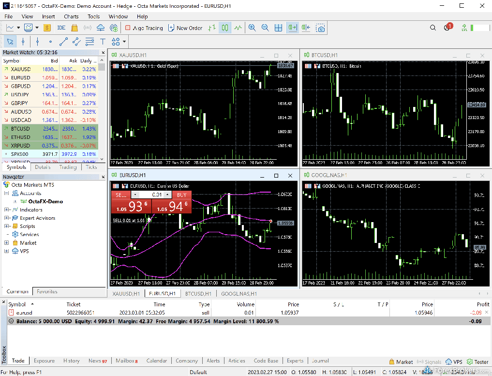Screen dimensions: 492x376
Task: Expand the Market tree node in Navigator
Action: pos(6,242)
